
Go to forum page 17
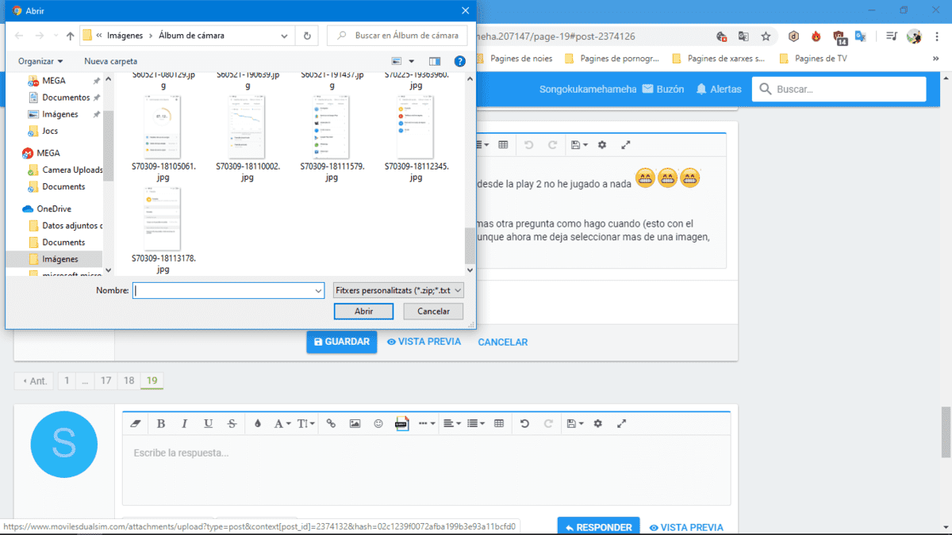(x=106, y=380)
